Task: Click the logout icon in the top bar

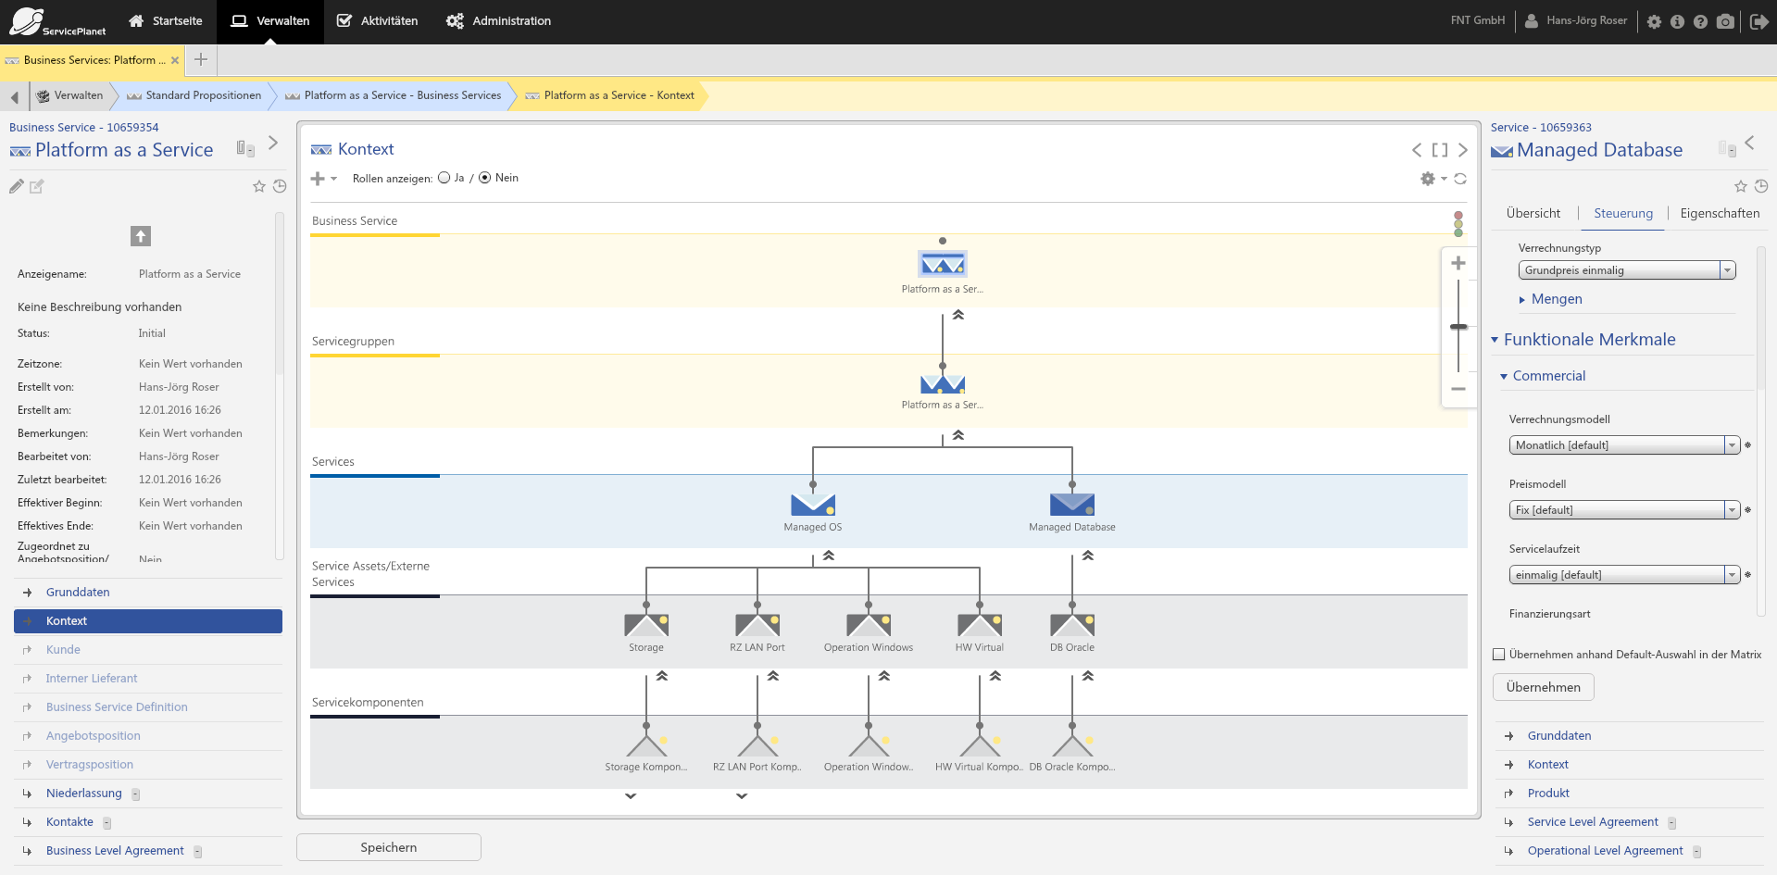Action: 1762,20
